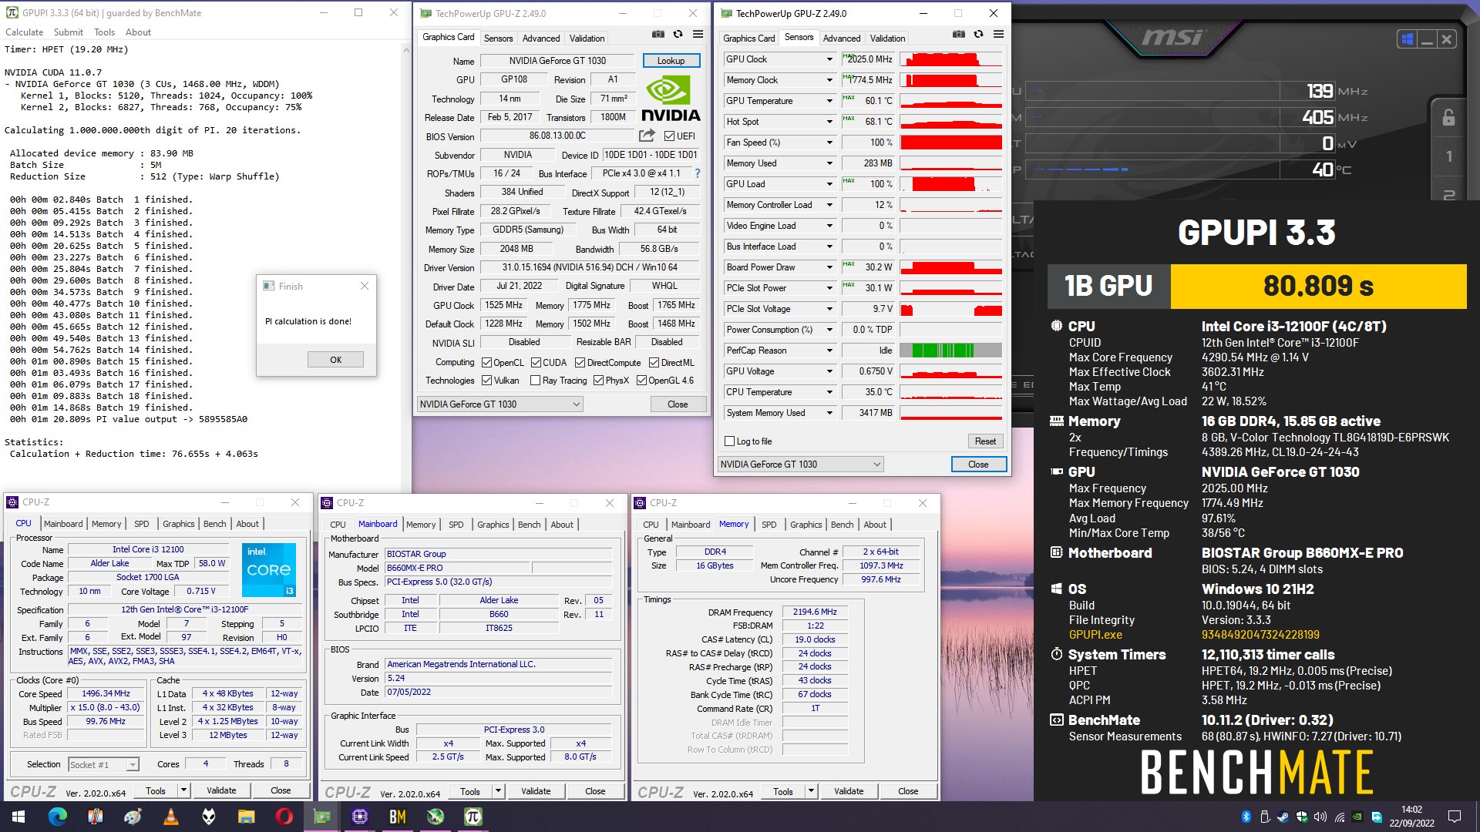
Task: Click the BIOS export share icon
Action: (647, 136)
